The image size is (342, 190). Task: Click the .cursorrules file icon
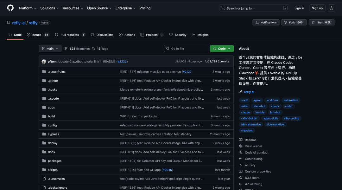pos(44,179)
